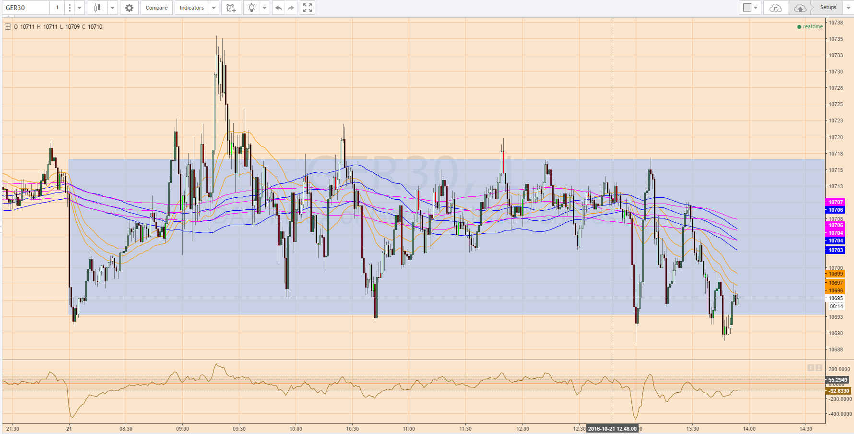Click the blue 10703 price label

[x=835, y=250]
